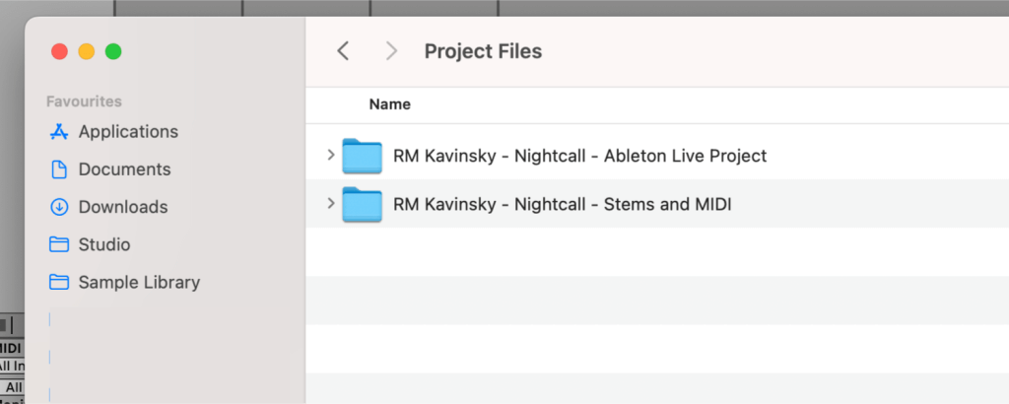Open the Studio folder in sidebar
This screenshot has height=404, width=1009.
[90, 245]
